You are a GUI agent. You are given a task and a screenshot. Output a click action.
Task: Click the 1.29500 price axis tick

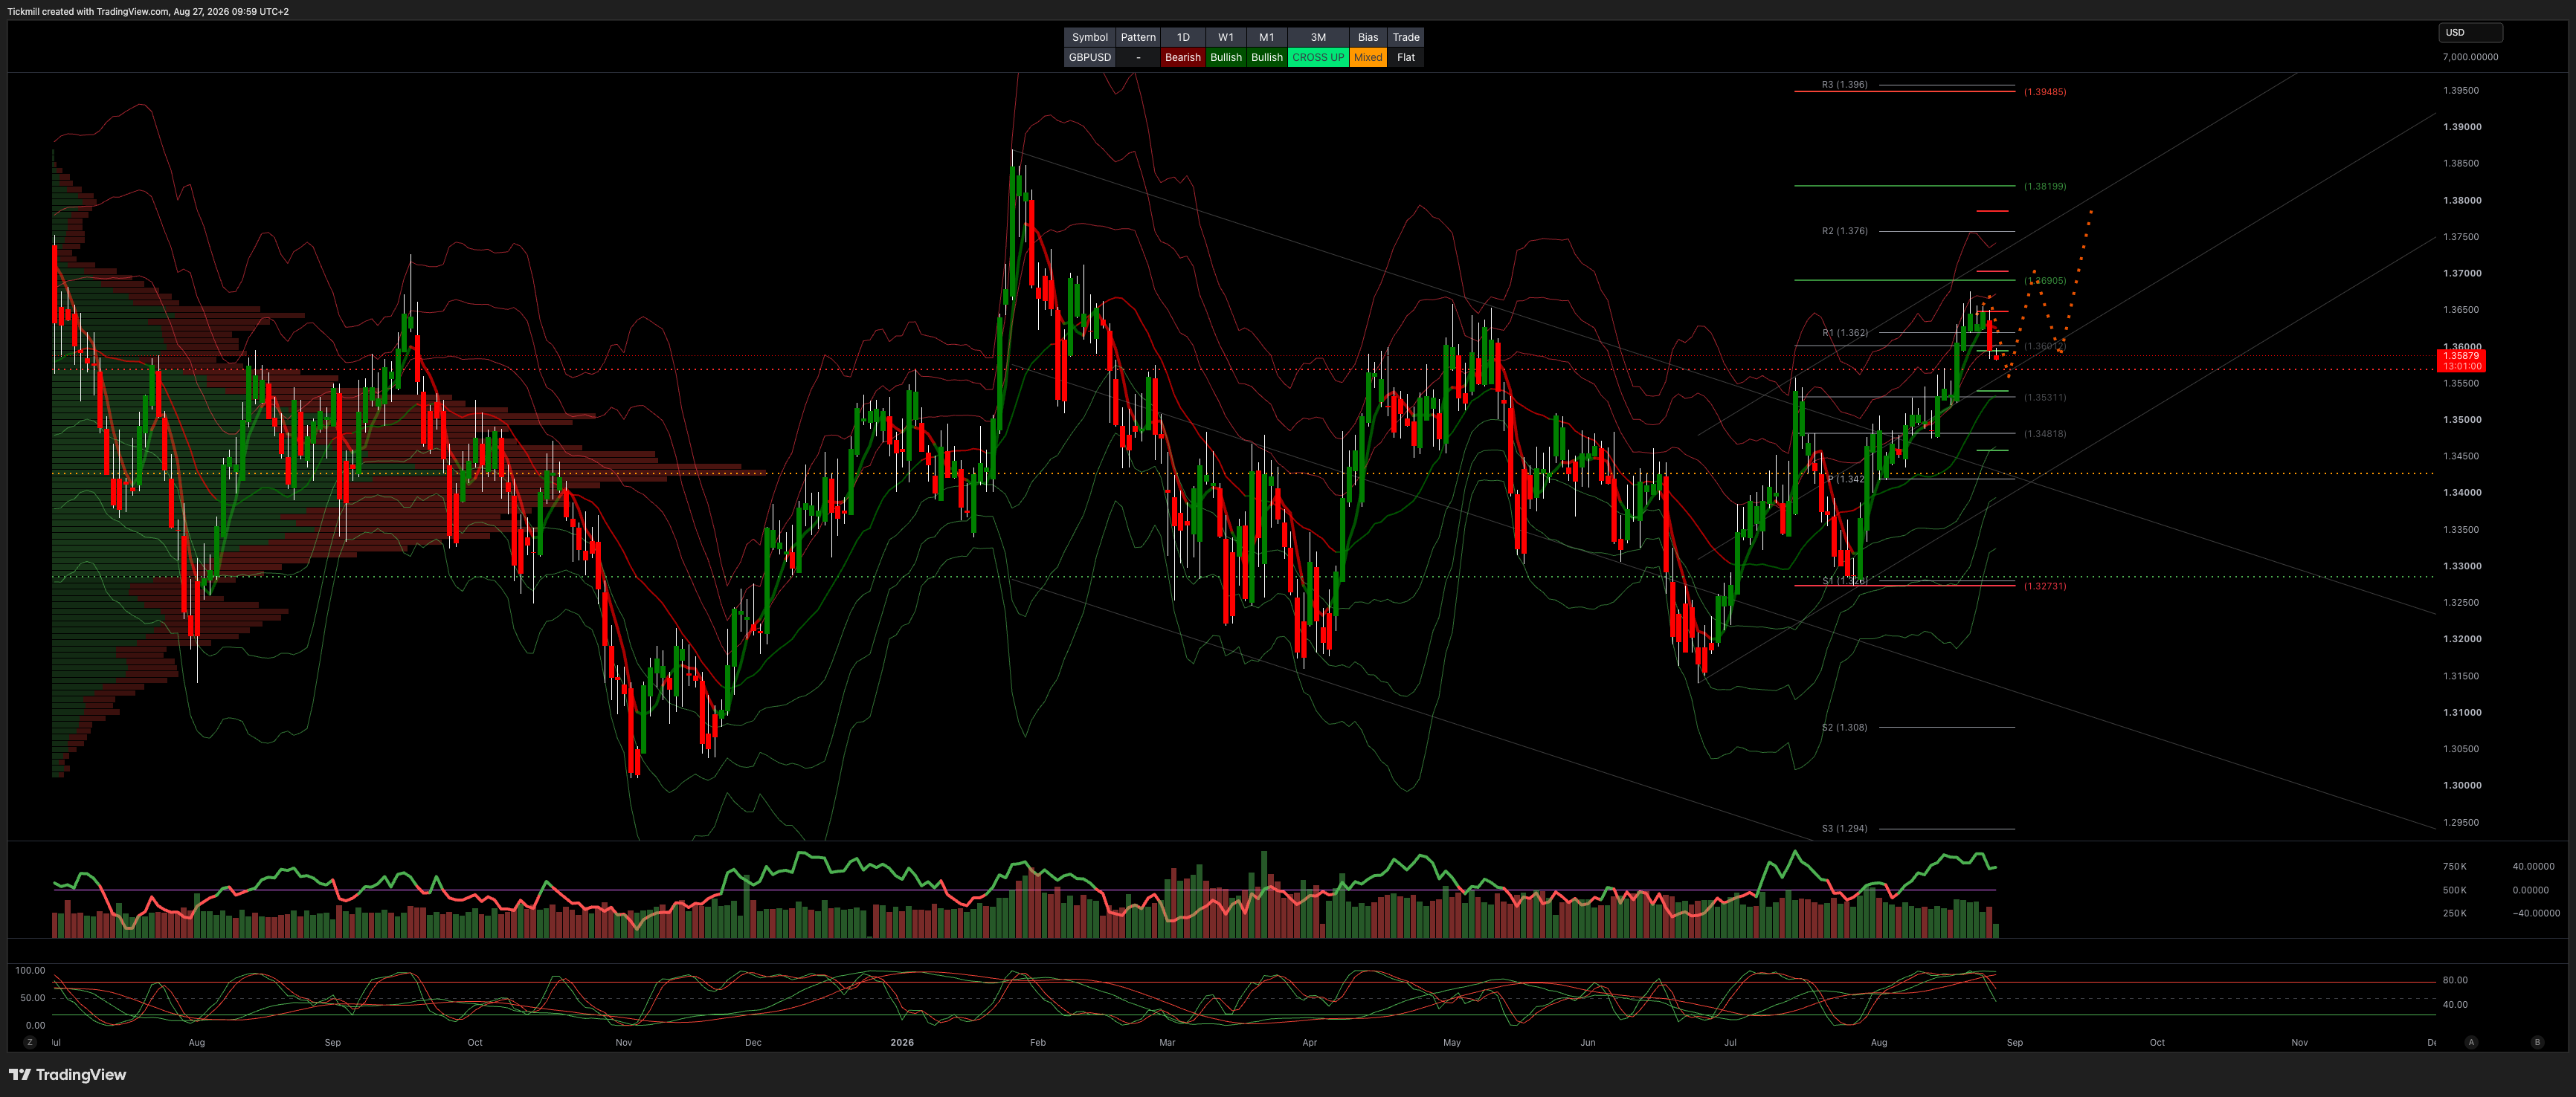click(2461, 822)
